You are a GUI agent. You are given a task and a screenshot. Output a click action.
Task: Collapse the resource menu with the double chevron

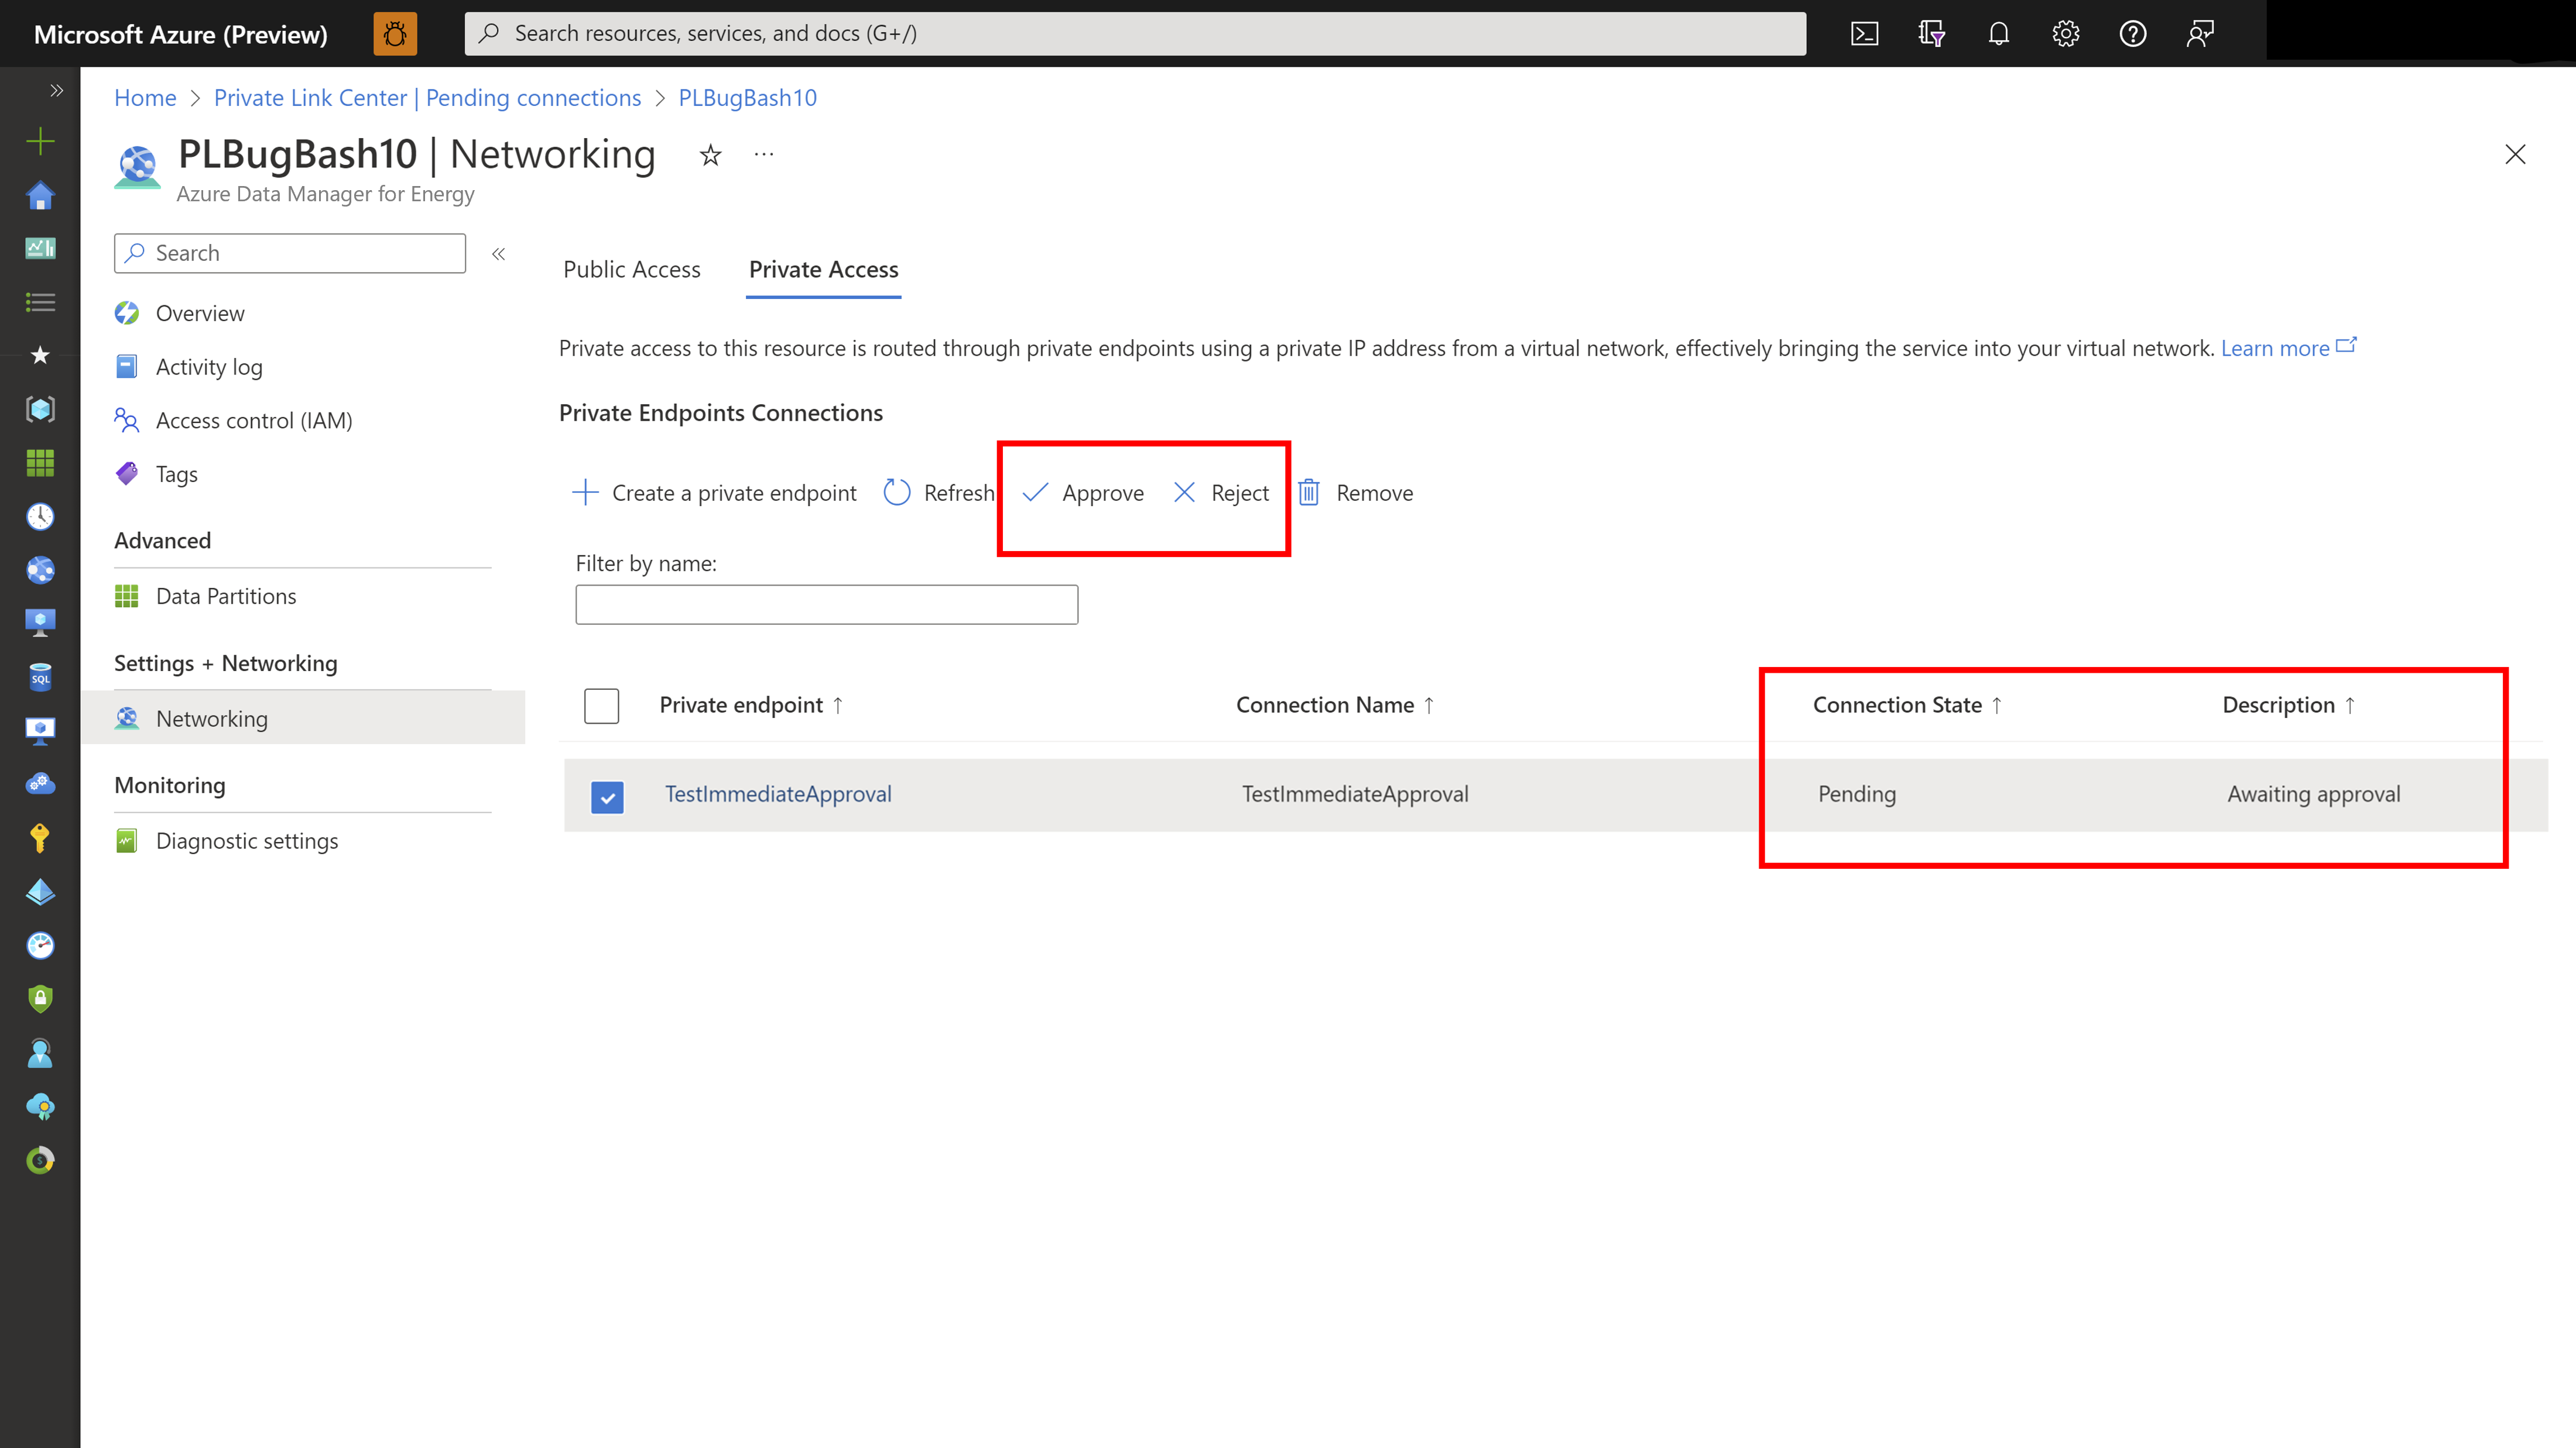498,254
